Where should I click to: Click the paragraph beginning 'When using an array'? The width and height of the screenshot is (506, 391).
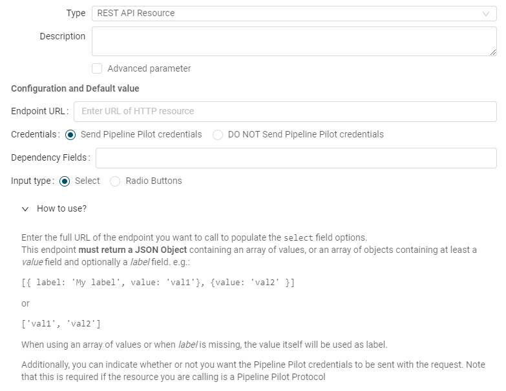(x=204, y=345)
